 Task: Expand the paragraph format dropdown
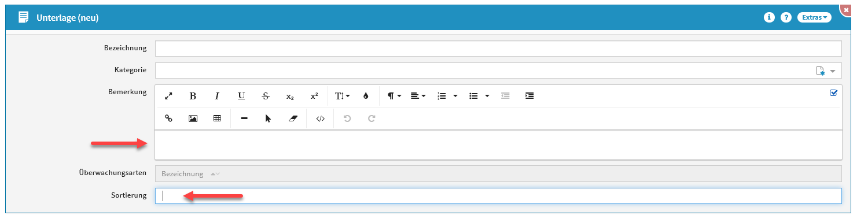394,96
